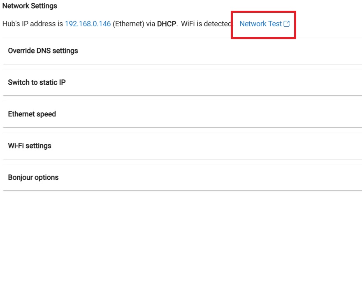Screen dimensions: 362x290
Task: Click the word "Test" in Network Test link
Action: [275, 24]
